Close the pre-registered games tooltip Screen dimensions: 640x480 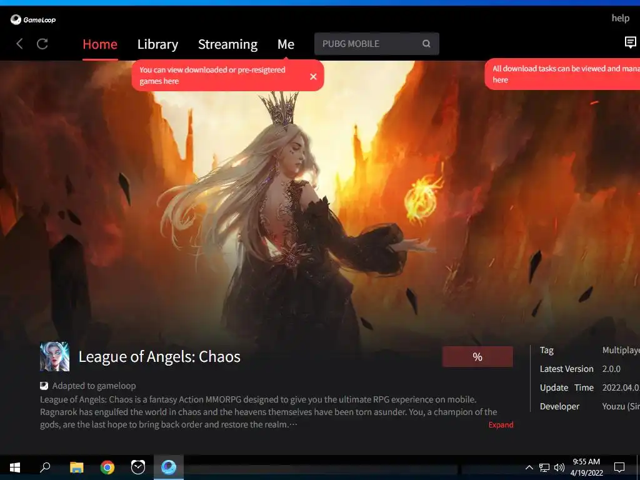point(314,76)
